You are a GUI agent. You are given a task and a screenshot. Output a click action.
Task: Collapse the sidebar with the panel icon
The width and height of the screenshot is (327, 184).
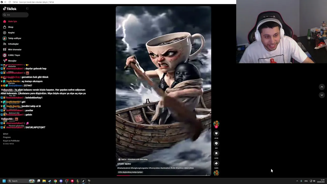click(x=27, y=8)
